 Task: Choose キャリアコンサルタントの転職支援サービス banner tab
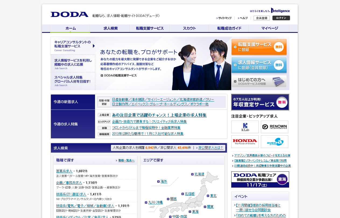click(73, 46)
